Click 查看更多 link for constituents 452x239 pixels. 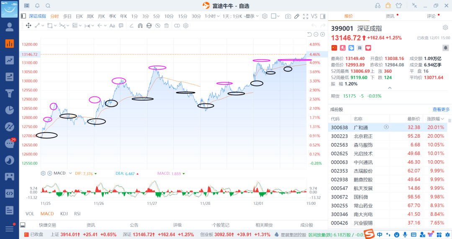441,109
